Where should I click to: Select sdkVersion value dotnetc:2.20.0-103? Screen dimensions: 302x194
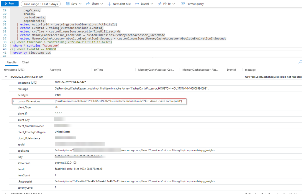tap(65, 163)
